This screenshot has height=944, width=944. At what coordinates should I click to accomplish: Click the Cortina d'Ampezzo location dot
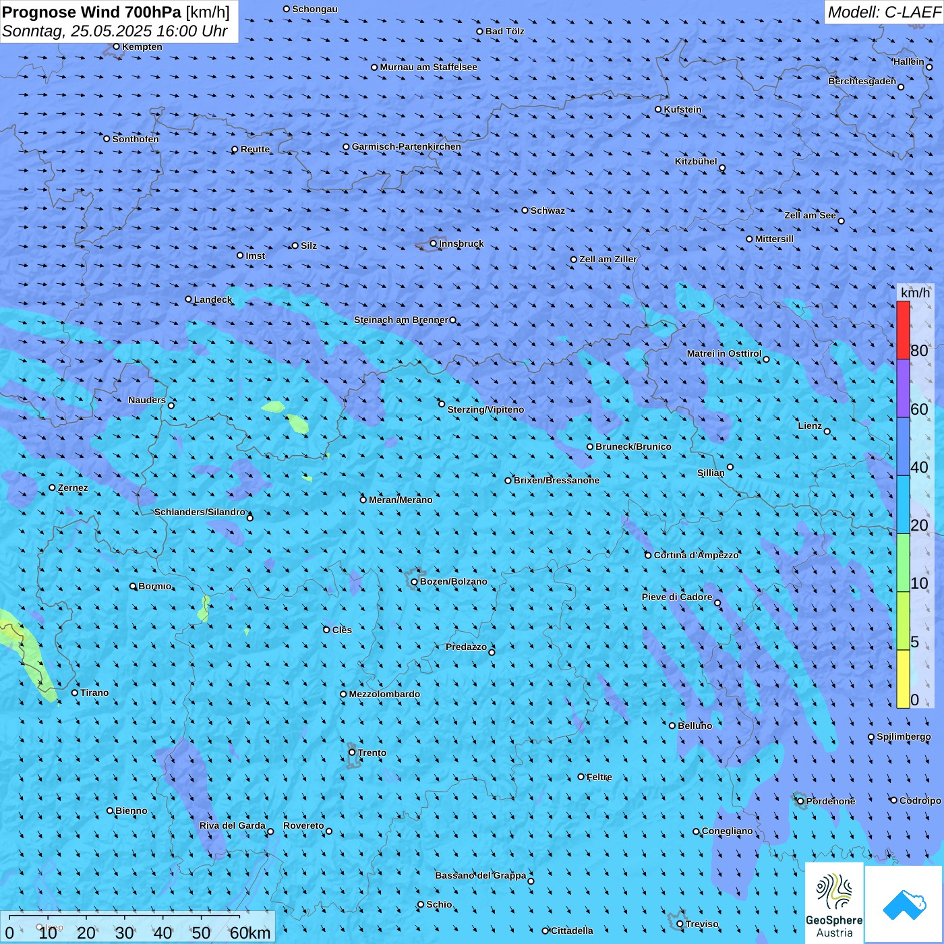tap(648, 556)
